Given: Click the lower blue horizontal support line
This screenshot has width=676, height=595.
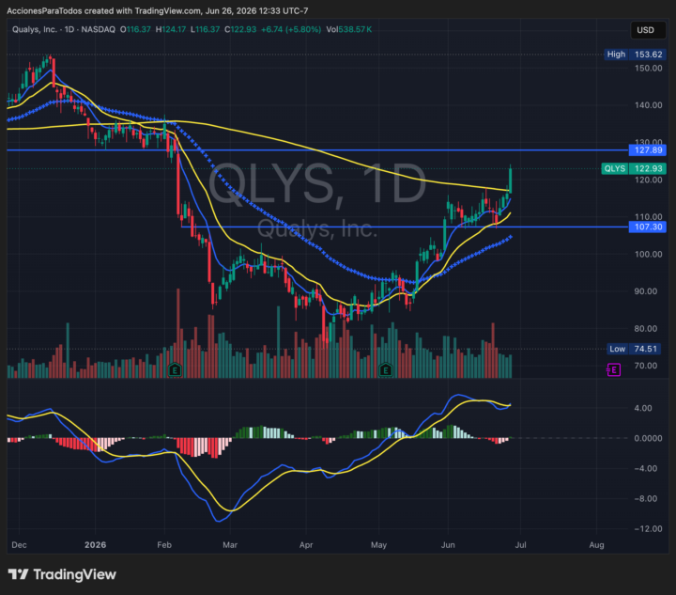Looking at the screenshot, I should [405, 227].
